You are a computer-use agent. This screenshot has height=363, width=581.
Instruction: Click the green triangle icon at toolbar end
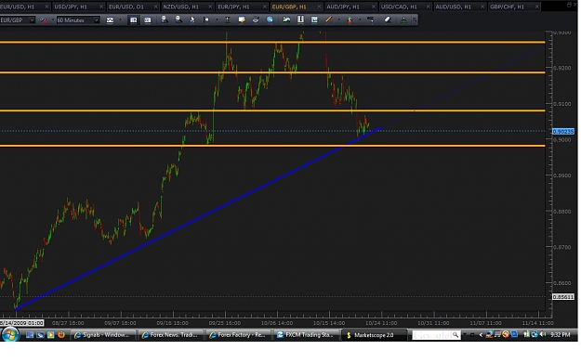coord(403,20)
